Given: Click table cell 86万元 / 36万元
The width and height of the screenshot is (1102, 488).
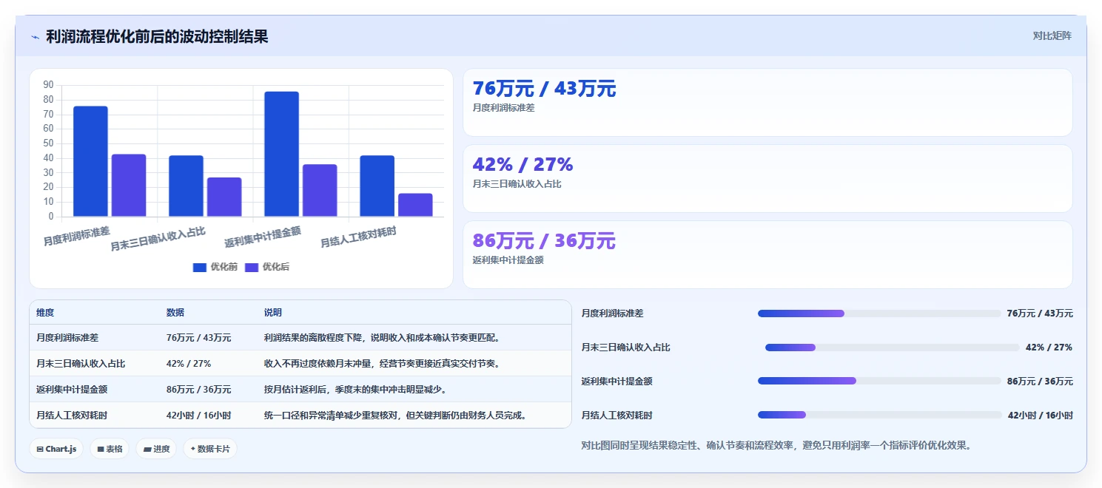Looking at the screenshot, I should pyautogui.click(x=198, y=390).
